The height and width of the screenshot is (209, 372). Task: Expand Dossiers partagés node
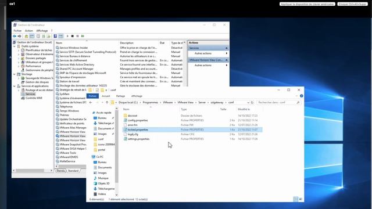[19, 58]
